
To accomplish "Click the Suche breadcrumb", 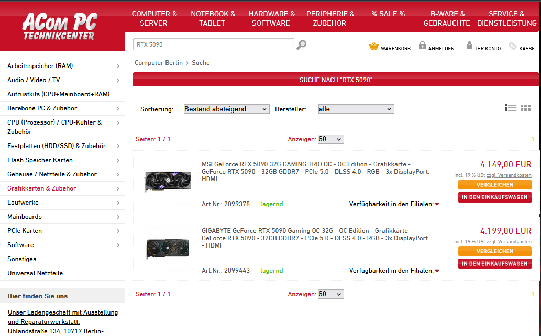I will coord(201,63).
